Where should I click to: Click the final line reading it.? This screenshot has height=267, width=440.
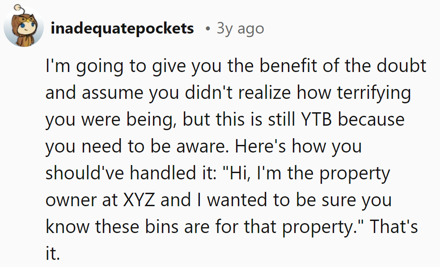tap(52, 254)
